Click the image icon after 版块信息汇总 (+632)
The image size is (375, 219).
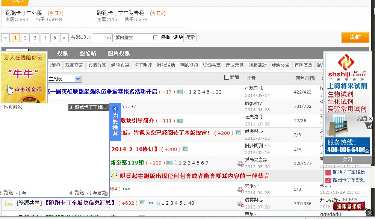click(x=142, y=203)
